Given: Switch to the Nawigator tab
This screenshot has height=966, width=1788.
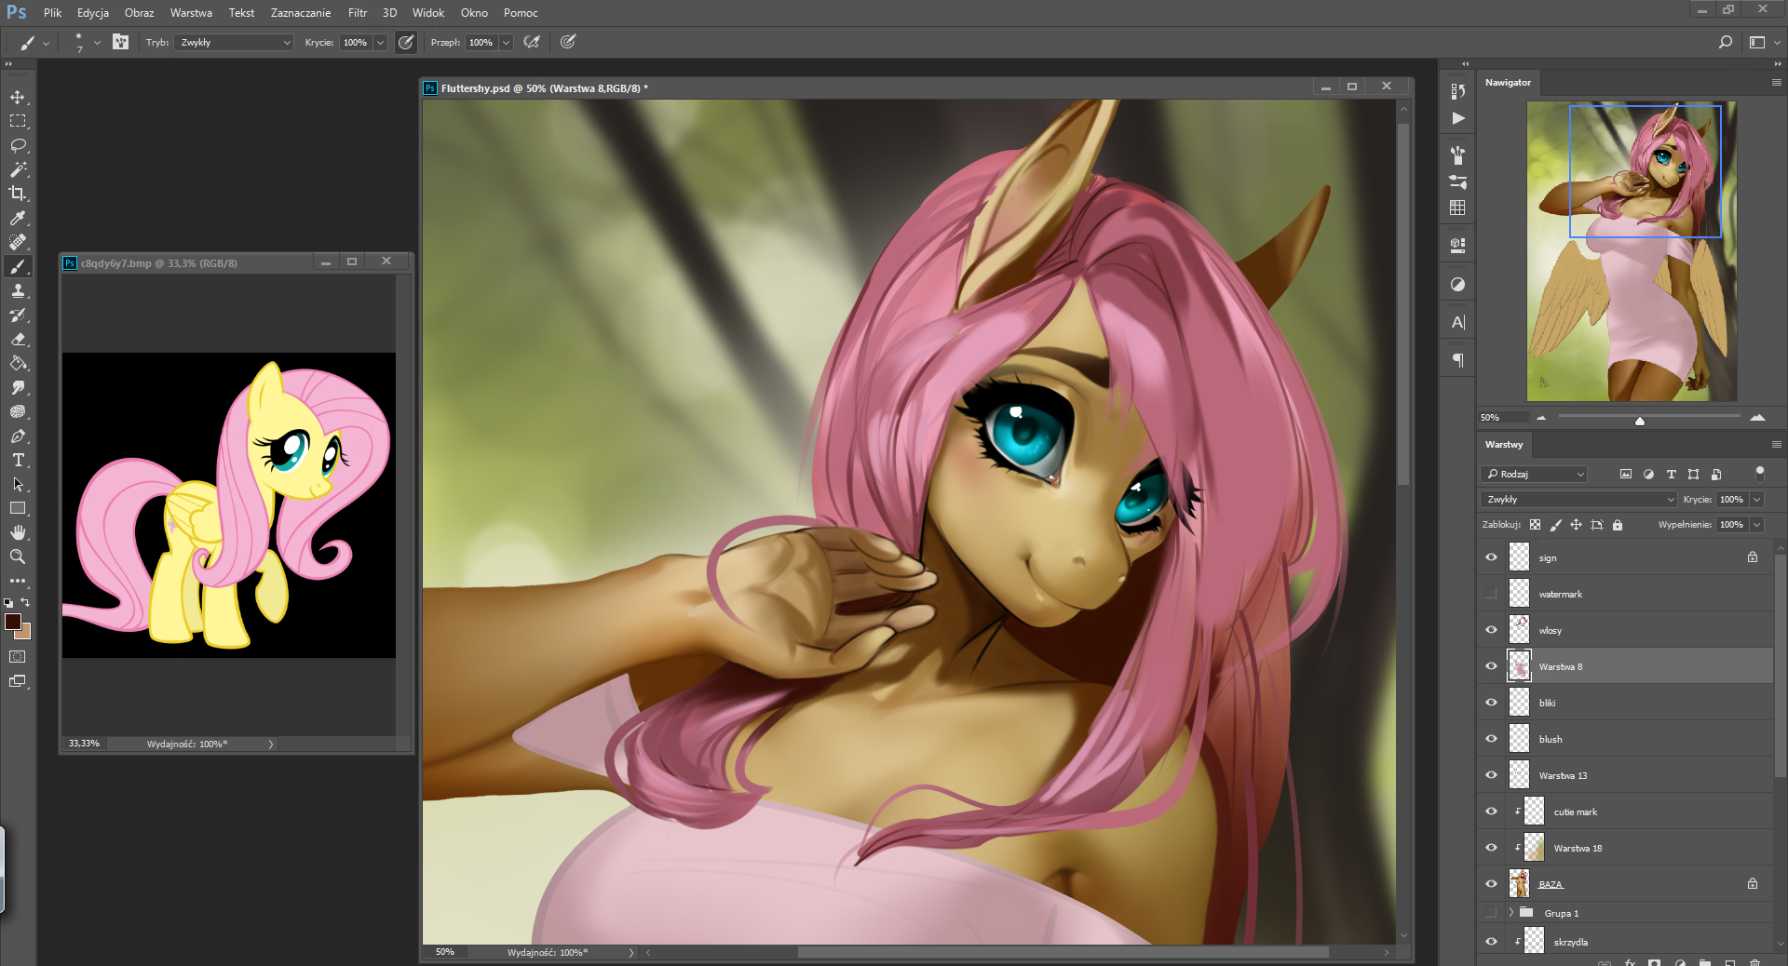Looking at the screenshot, I should [1508, 83].
